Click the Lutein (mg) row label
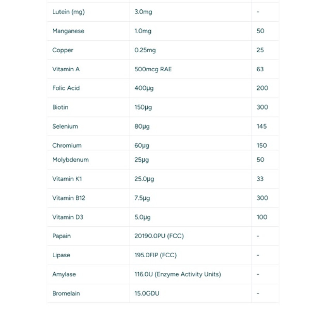The width and height of the screenshot is (310, 310). tap(69, 12)
